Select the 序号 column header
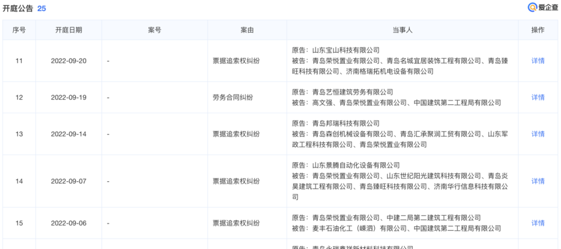 [x=19, y=30]
